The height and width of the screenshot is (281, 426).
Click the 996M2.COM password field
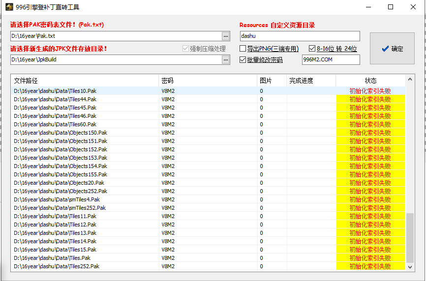tap(331, 60)
